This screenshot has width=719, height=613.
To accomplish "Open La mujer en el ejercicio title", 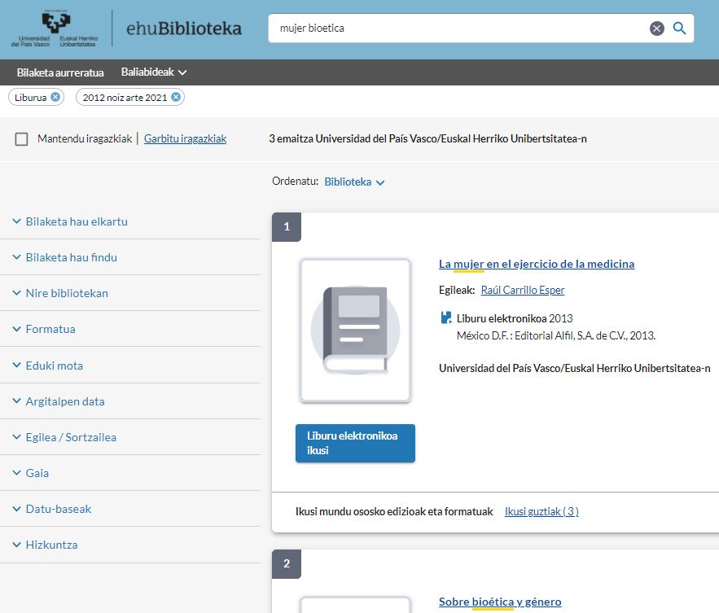I will tap(536, 264).
